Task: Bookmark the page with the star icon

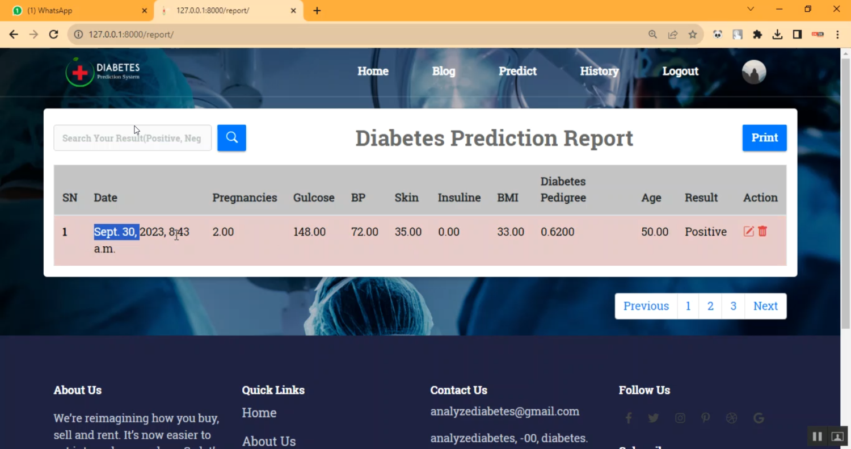Action: (693, 34)
